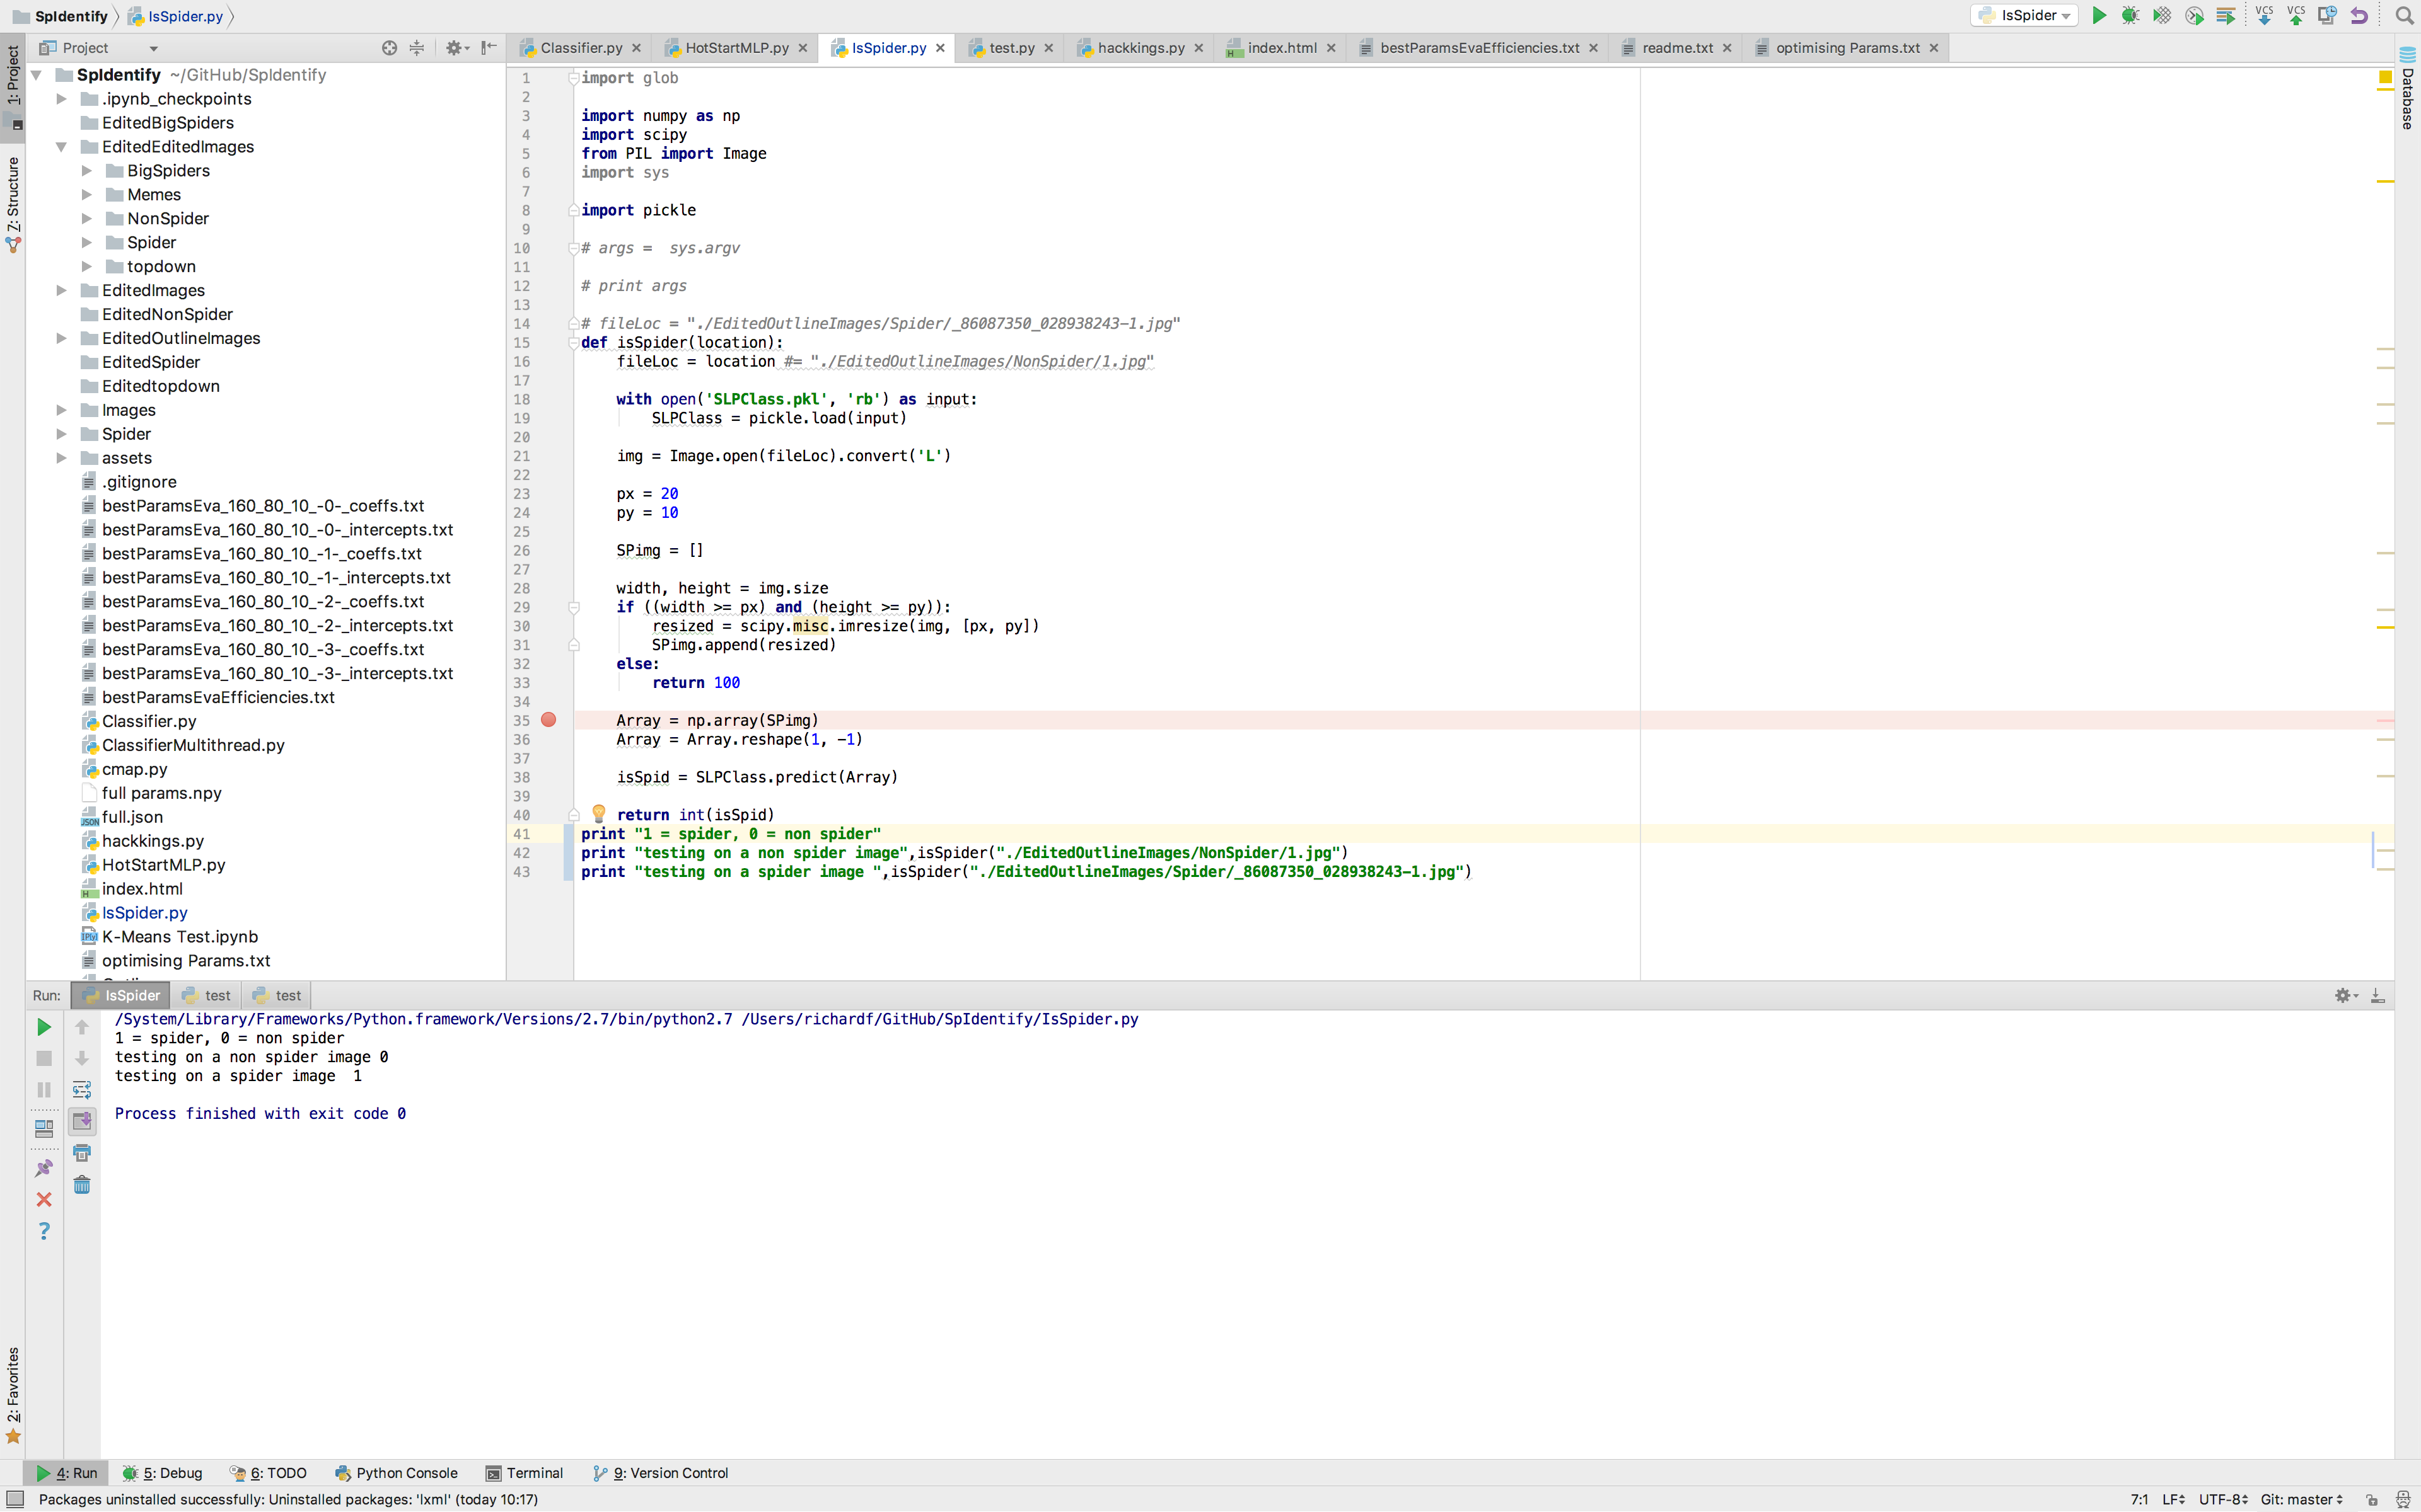Clear console output with trash icon

coord(82,1185)
